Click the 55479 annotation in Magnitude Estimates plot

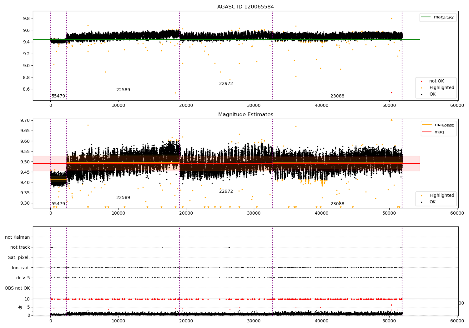(x=58, y=204)
